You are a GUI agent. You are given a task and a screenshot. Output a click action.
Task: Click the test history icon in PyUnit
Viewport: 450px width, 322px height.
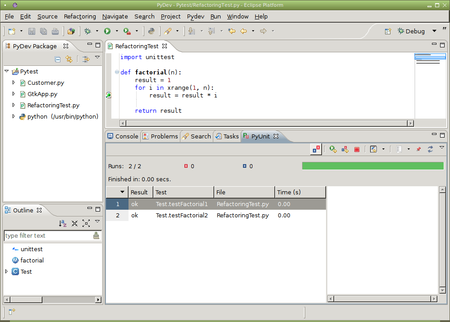(x=373, y=149)
